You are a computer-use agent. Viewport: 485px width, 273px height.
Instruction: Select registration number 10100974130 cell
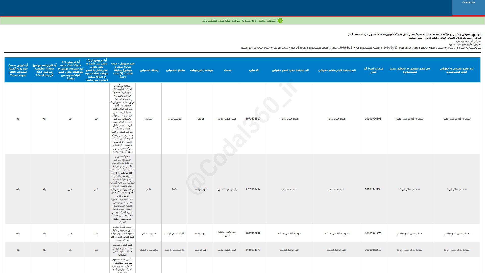[373, 189]
